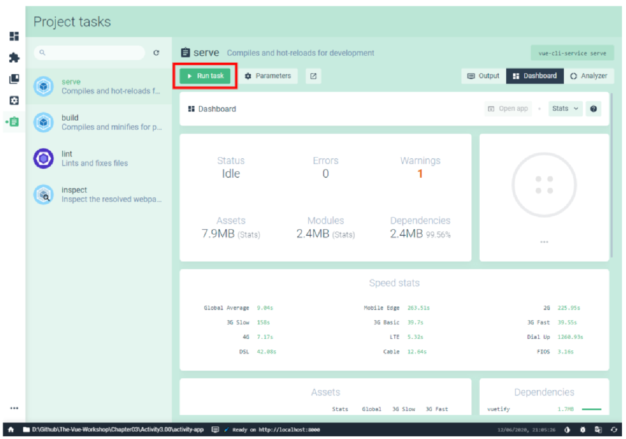Click the translate icon in status bar
The width and height of the screenshot is (626, 439).
598,430
